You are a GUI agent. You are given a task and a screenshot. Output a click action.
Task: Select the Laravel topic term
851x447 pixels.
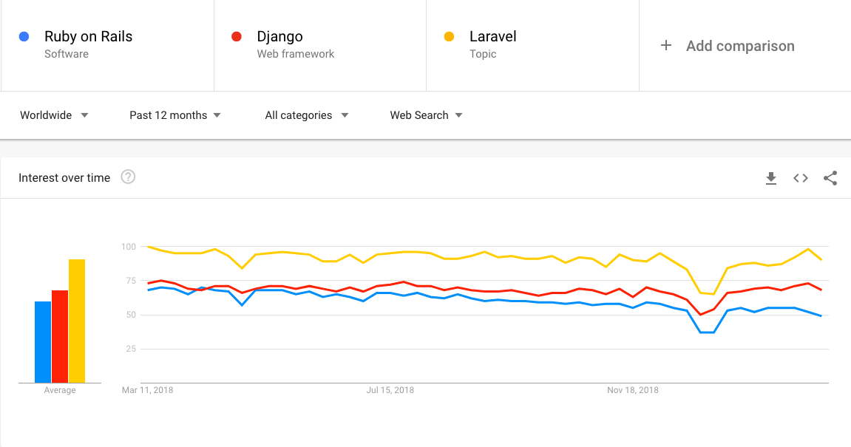492,36
